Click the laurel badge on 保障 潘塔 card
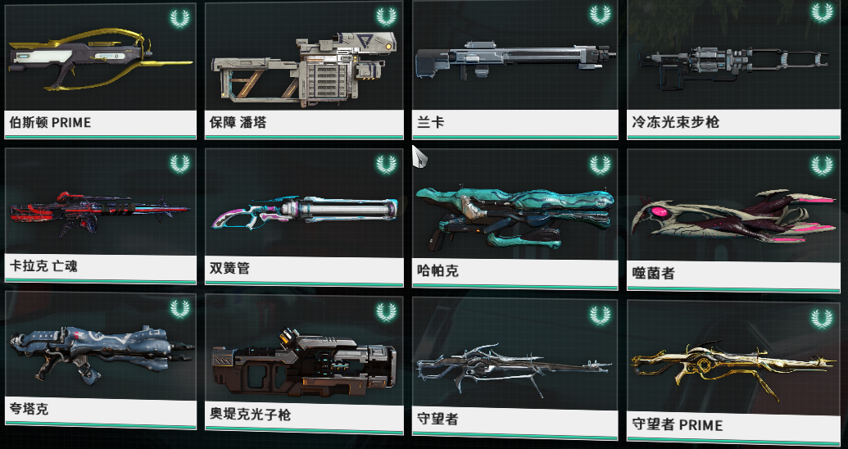 (x=386, y=16)
